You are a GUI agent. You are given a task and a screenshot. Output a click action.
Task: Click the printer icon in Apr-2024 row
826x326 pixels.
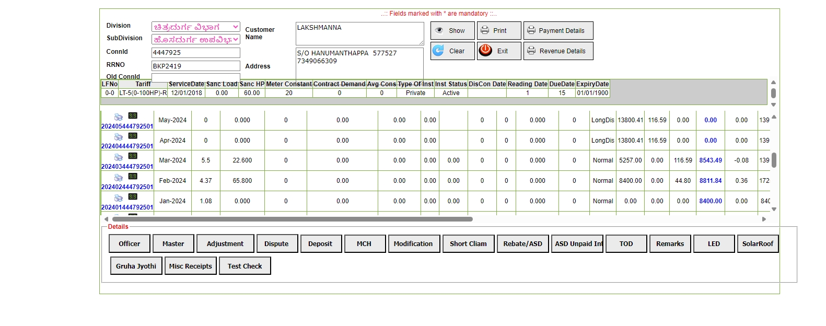(x=119, y=137)
